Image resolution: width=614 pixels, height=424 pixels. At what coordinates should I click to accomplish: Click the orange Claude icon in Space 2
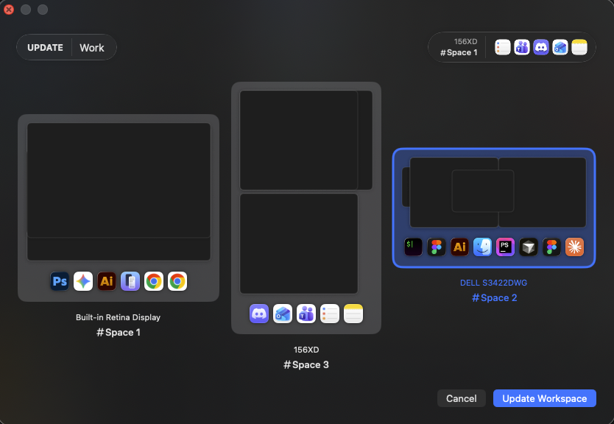[x=574, y=247]
